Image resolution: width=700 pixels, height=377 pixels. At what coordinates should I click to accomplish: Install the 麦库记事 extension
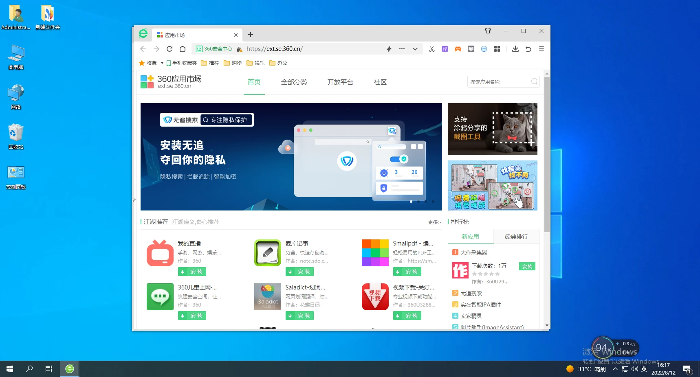[299, 272]
